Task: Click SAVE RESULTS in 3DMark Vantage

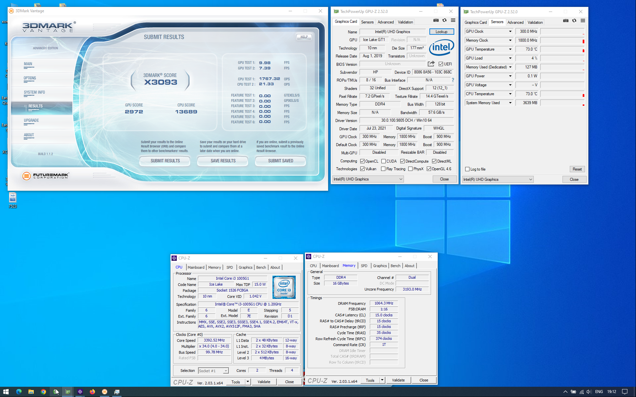Action: (x=223, y=161)
